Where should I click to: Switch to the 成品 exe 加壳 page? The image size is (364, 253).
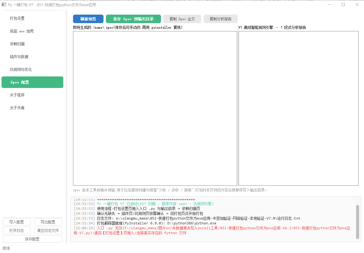[x=32, y=31]
